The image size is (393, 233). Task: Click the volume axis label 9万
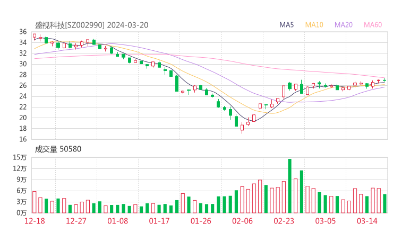coord(22,180)
